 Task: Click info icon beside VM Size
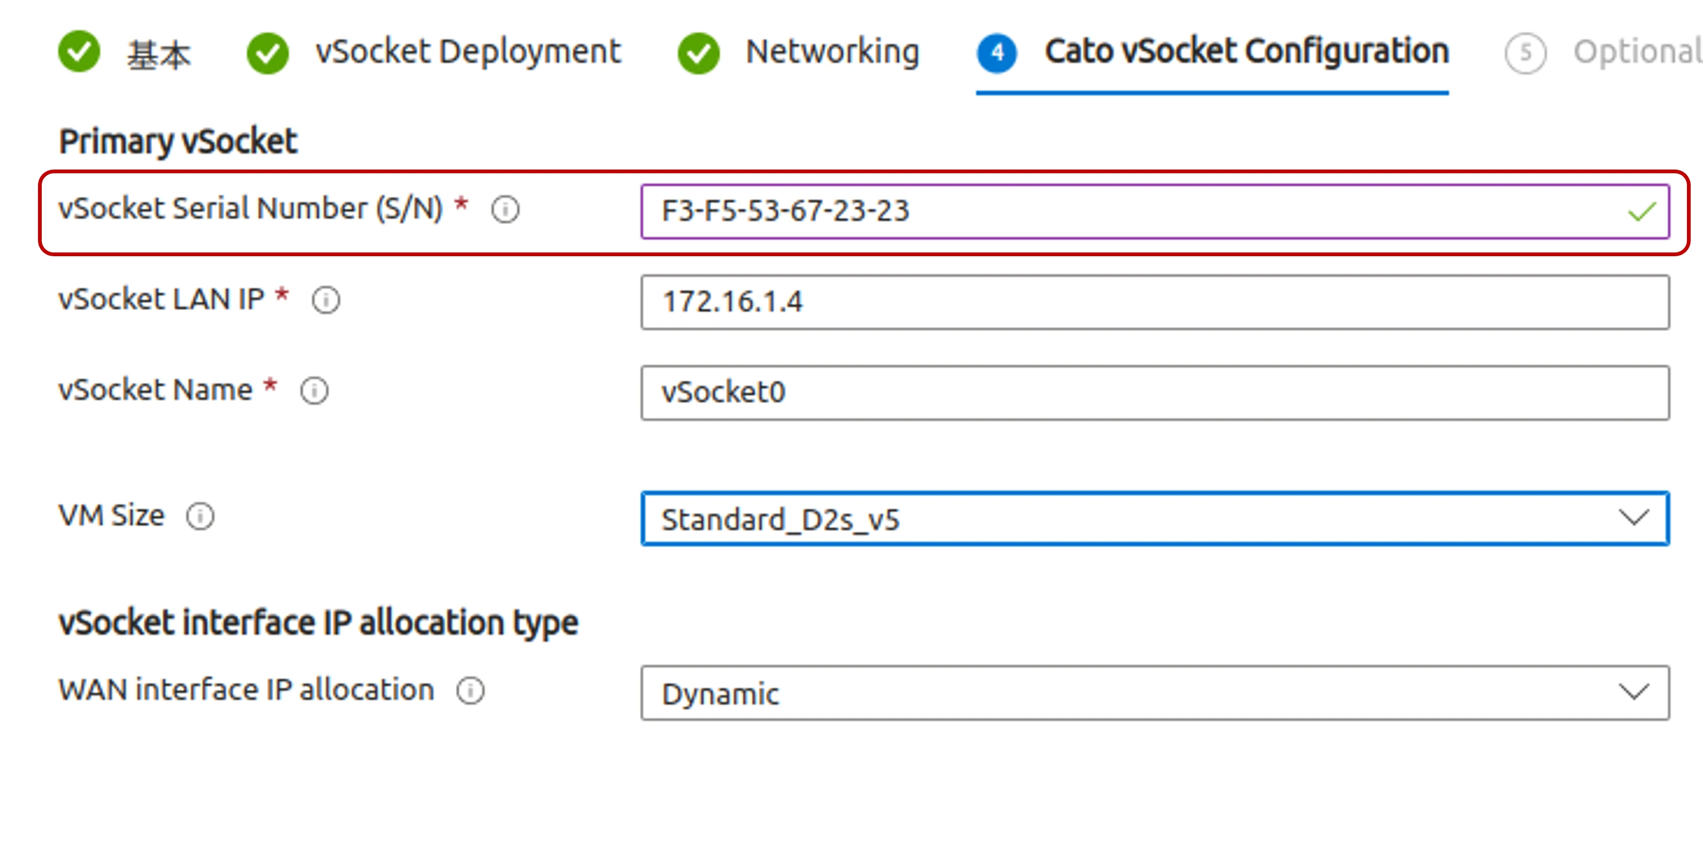click(x=200, y=517)
